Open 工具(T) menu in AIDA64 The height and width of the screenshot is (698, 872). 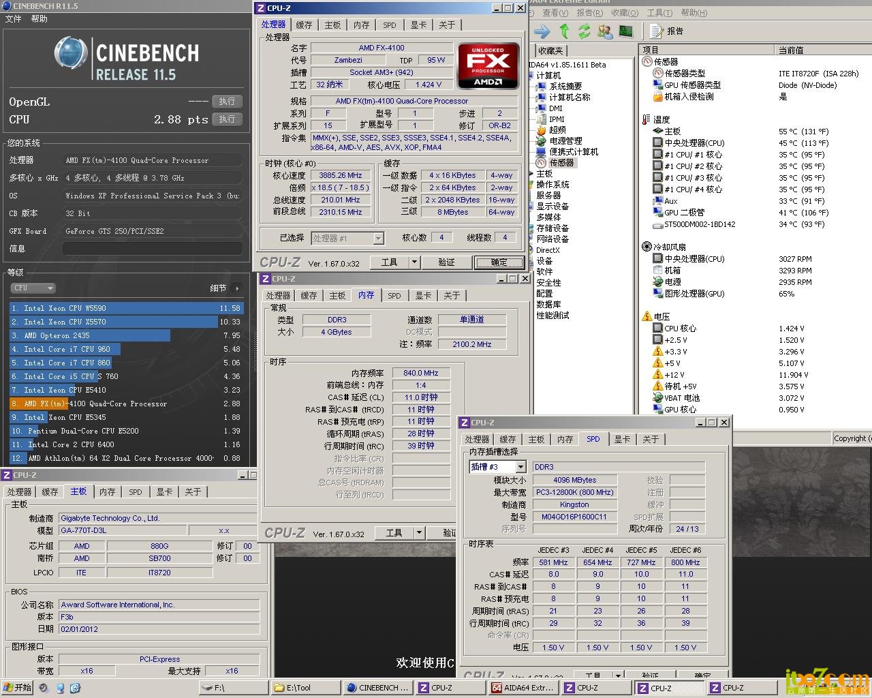coord(659,12)
